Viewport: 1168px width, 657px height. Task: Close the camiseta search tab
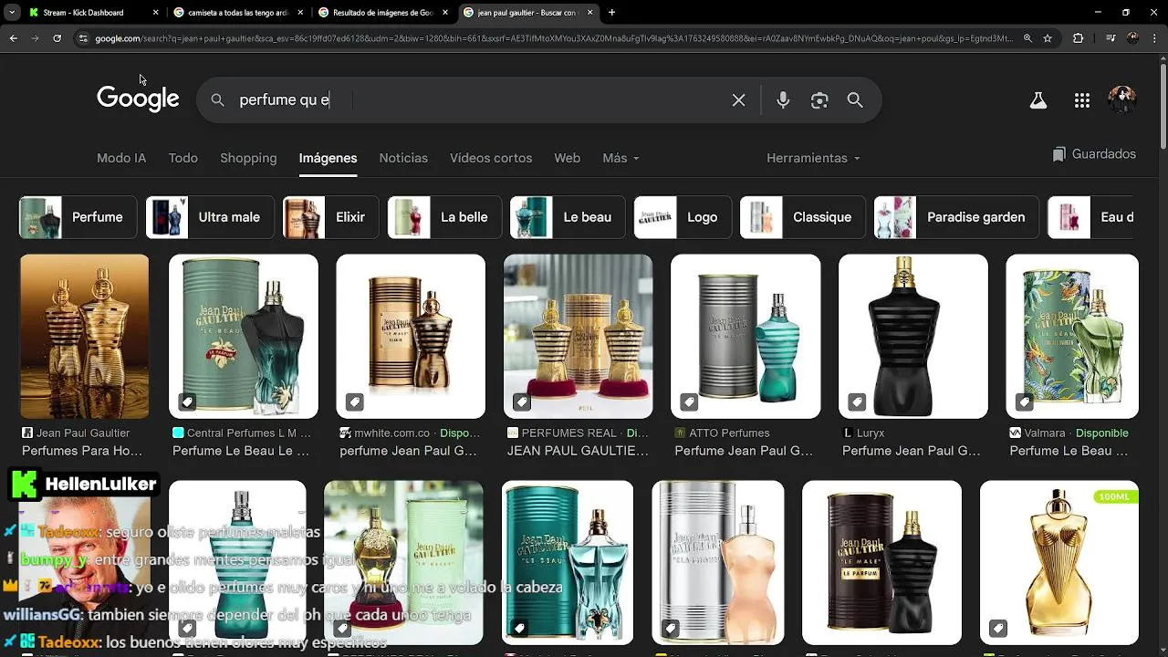pos(300,13)
